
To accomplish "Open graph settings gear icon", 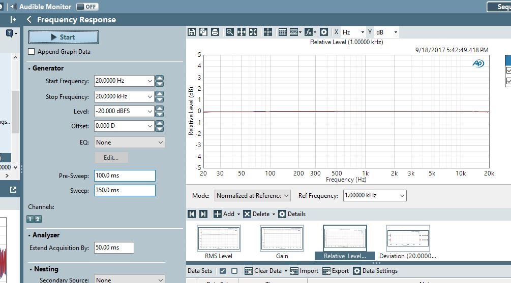I will click(x=323, y=32).
